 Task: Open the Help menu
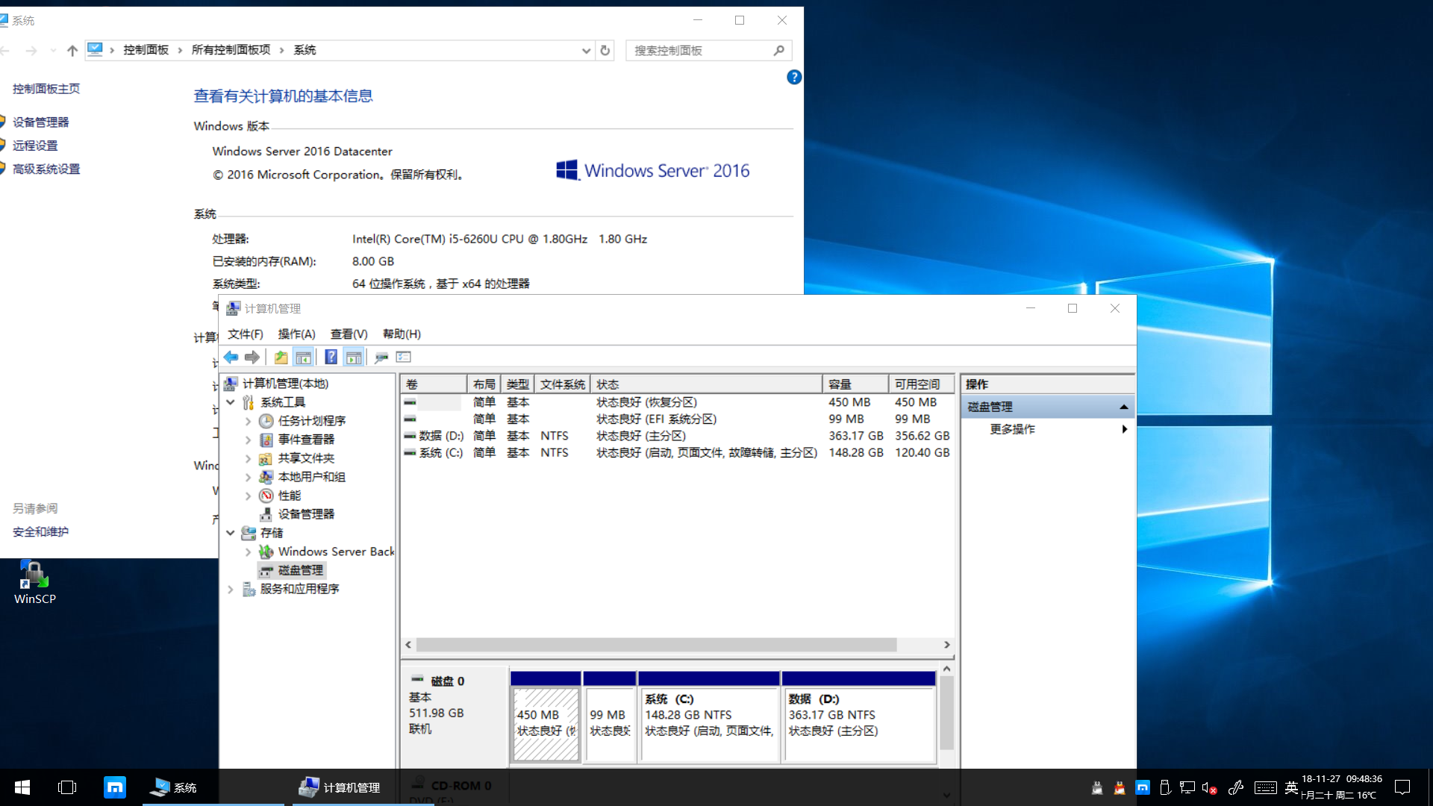point(402,334)
